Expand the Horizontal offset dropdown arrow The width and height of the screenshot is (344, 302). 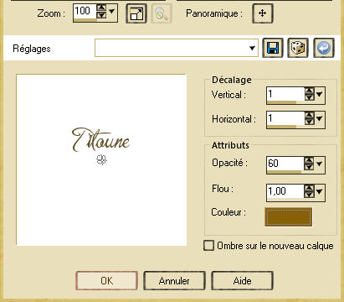319,119
